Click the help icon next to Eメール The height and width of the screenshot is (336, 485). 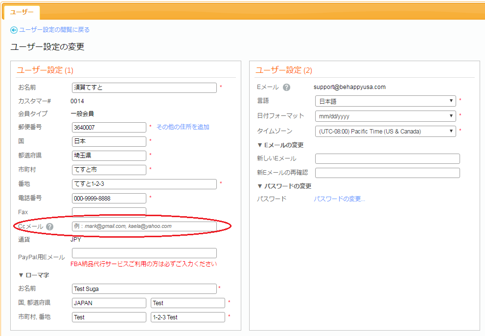pyautogui.click(x=287, y=88)
